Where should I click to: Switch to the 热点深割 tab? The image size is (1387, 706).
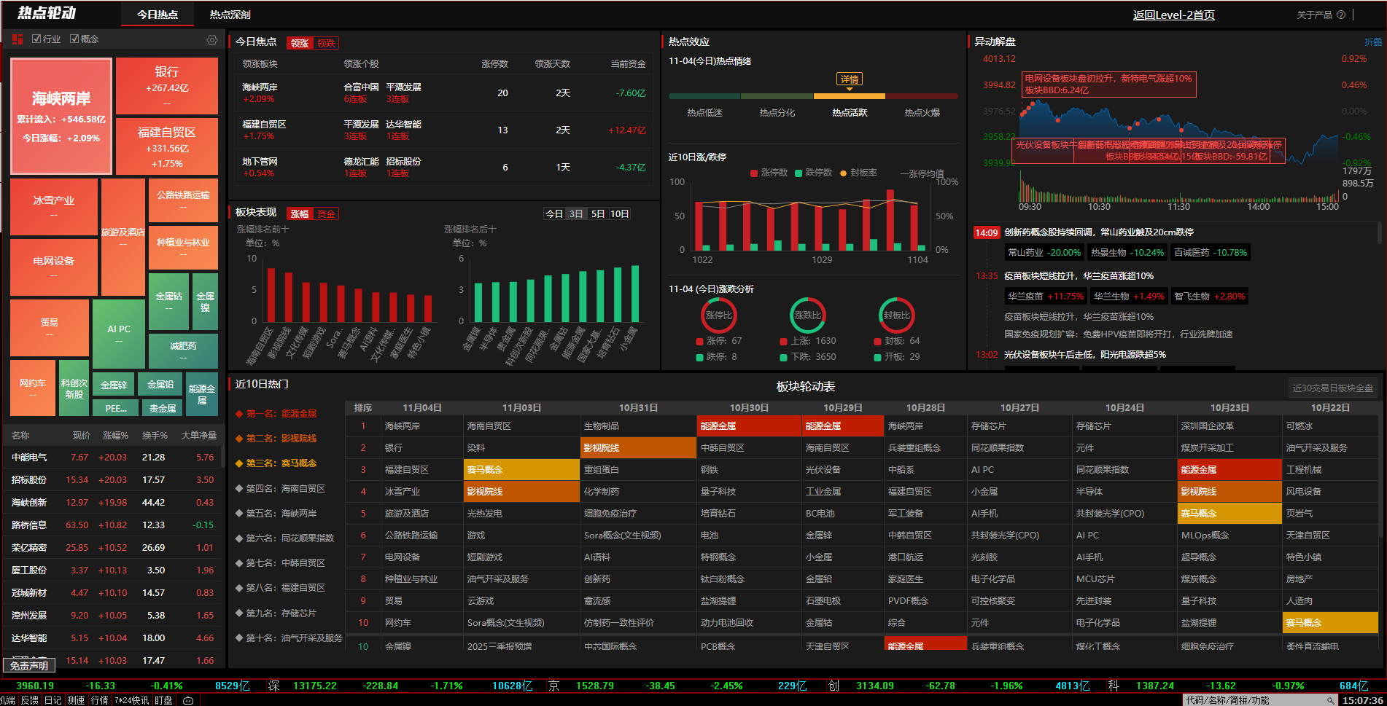point(230,15)
